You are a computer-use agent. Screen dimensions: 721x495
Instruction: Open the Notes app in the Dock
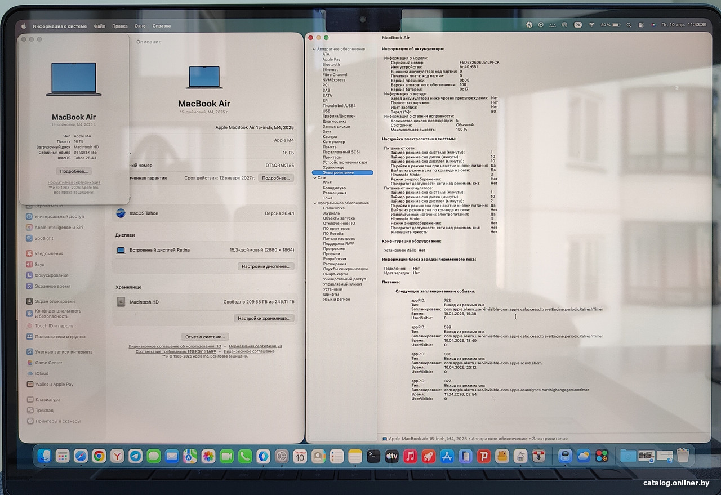pyautogui.click(x=355, y=456)
